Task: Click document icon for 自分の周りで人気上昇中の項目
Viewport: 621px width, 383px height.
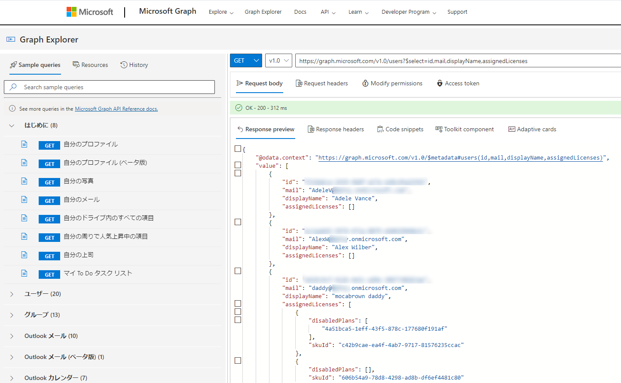Action: (24, 237)
